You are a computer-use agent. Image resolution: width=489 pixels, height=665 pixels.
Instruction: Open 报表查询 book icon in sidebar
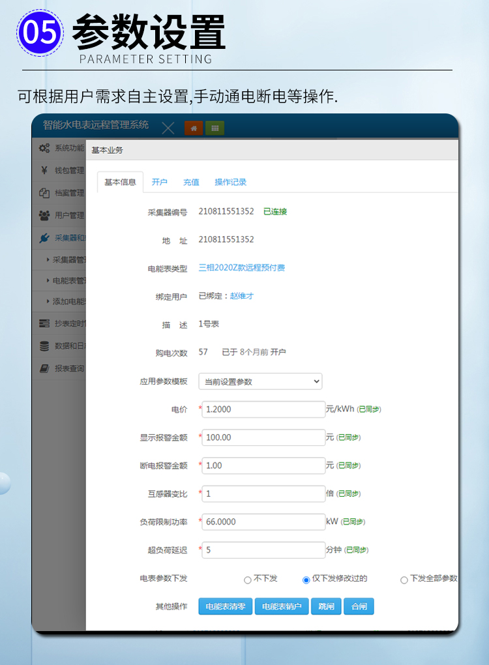pyautogui.click(x=44, y=368)
